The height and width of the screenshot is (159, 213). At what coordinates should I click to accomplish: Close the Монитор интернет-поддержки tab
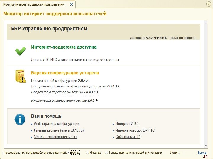pos(72,4)
